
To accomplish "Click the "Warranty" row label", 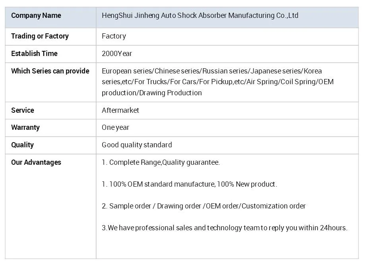I will (25, 127).
